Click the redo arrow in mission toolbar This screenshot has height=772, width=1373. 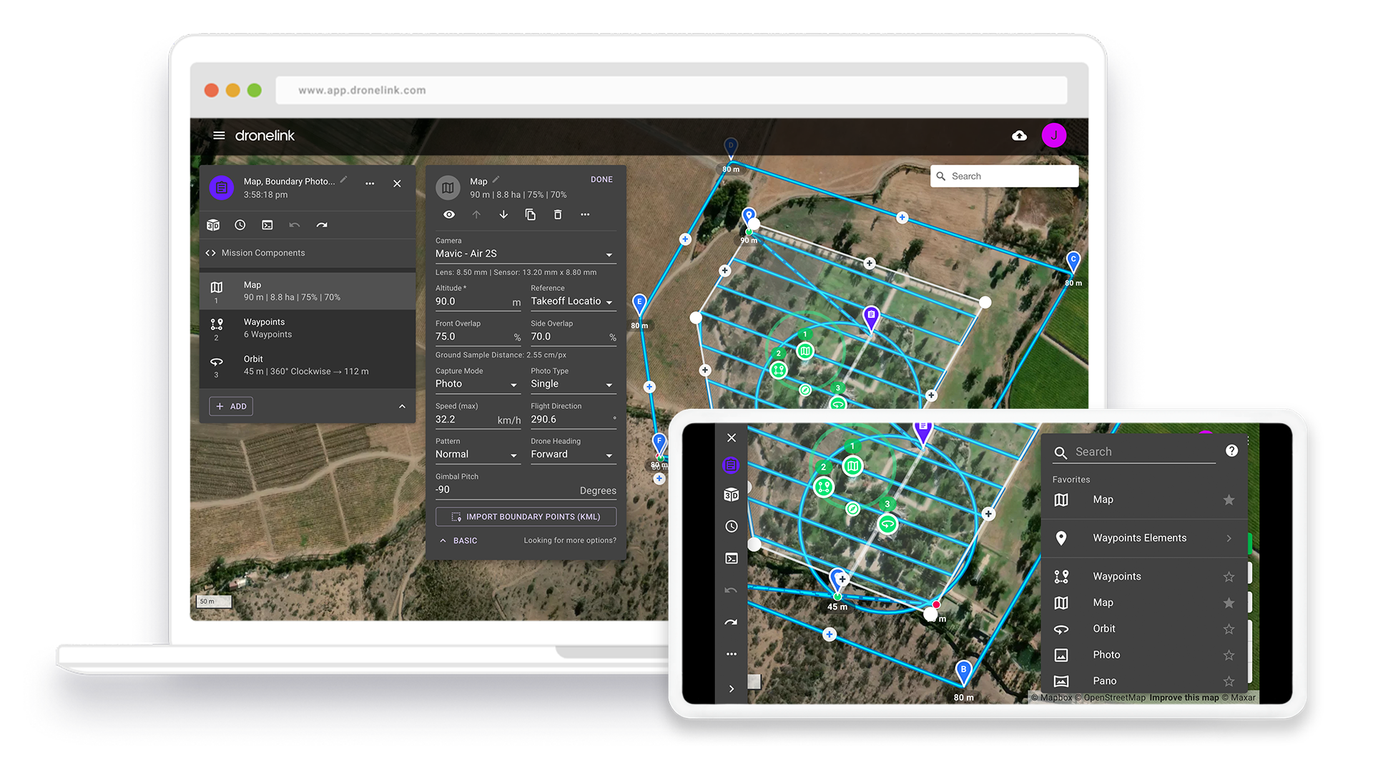pos(322,225)
